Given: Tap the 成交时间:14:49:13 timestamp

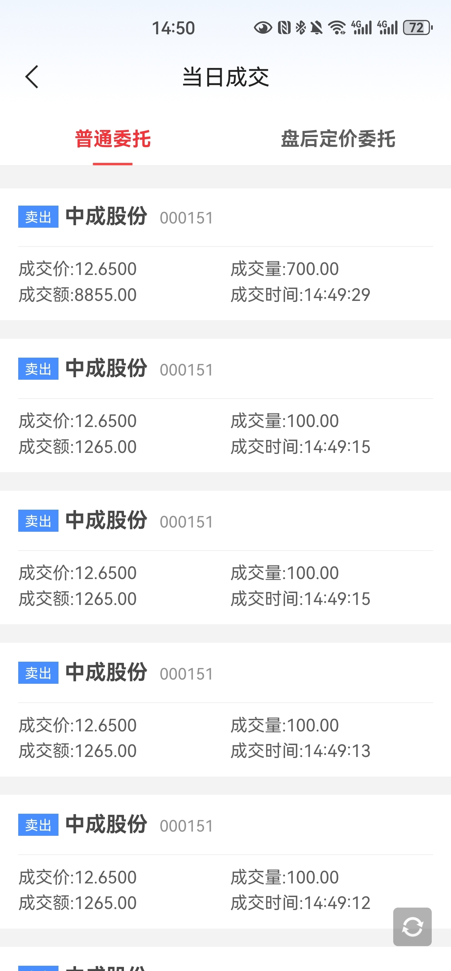Looking at the screenshot, I should [x=300, y=751].
